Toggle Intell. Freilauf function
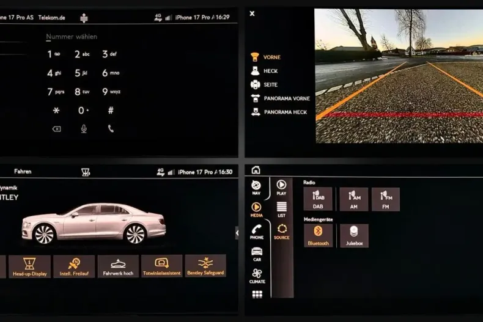The width and height of the screenshot is (483, 322). pyautogui.click(x=74, y=266)
